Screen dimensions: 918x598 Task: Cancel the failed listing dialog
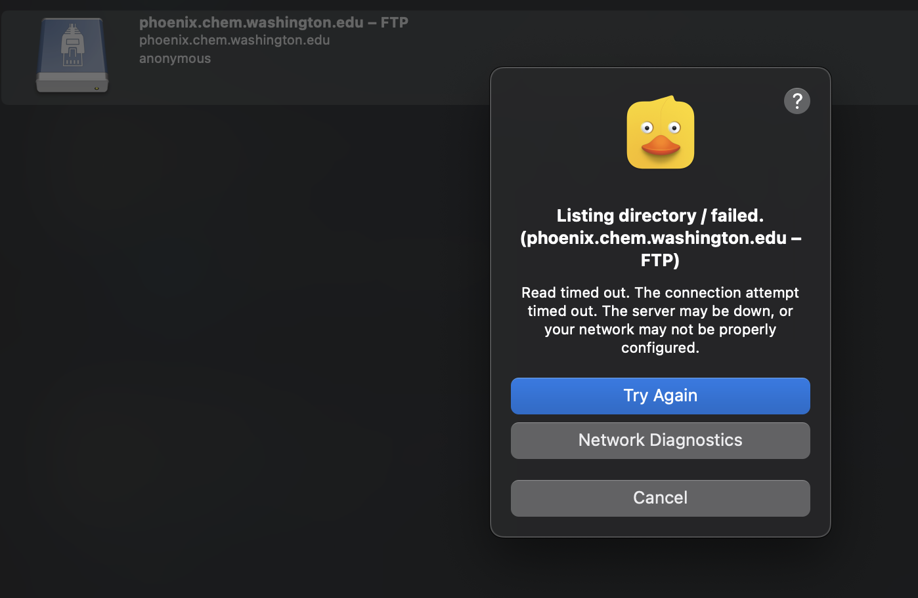660,498
